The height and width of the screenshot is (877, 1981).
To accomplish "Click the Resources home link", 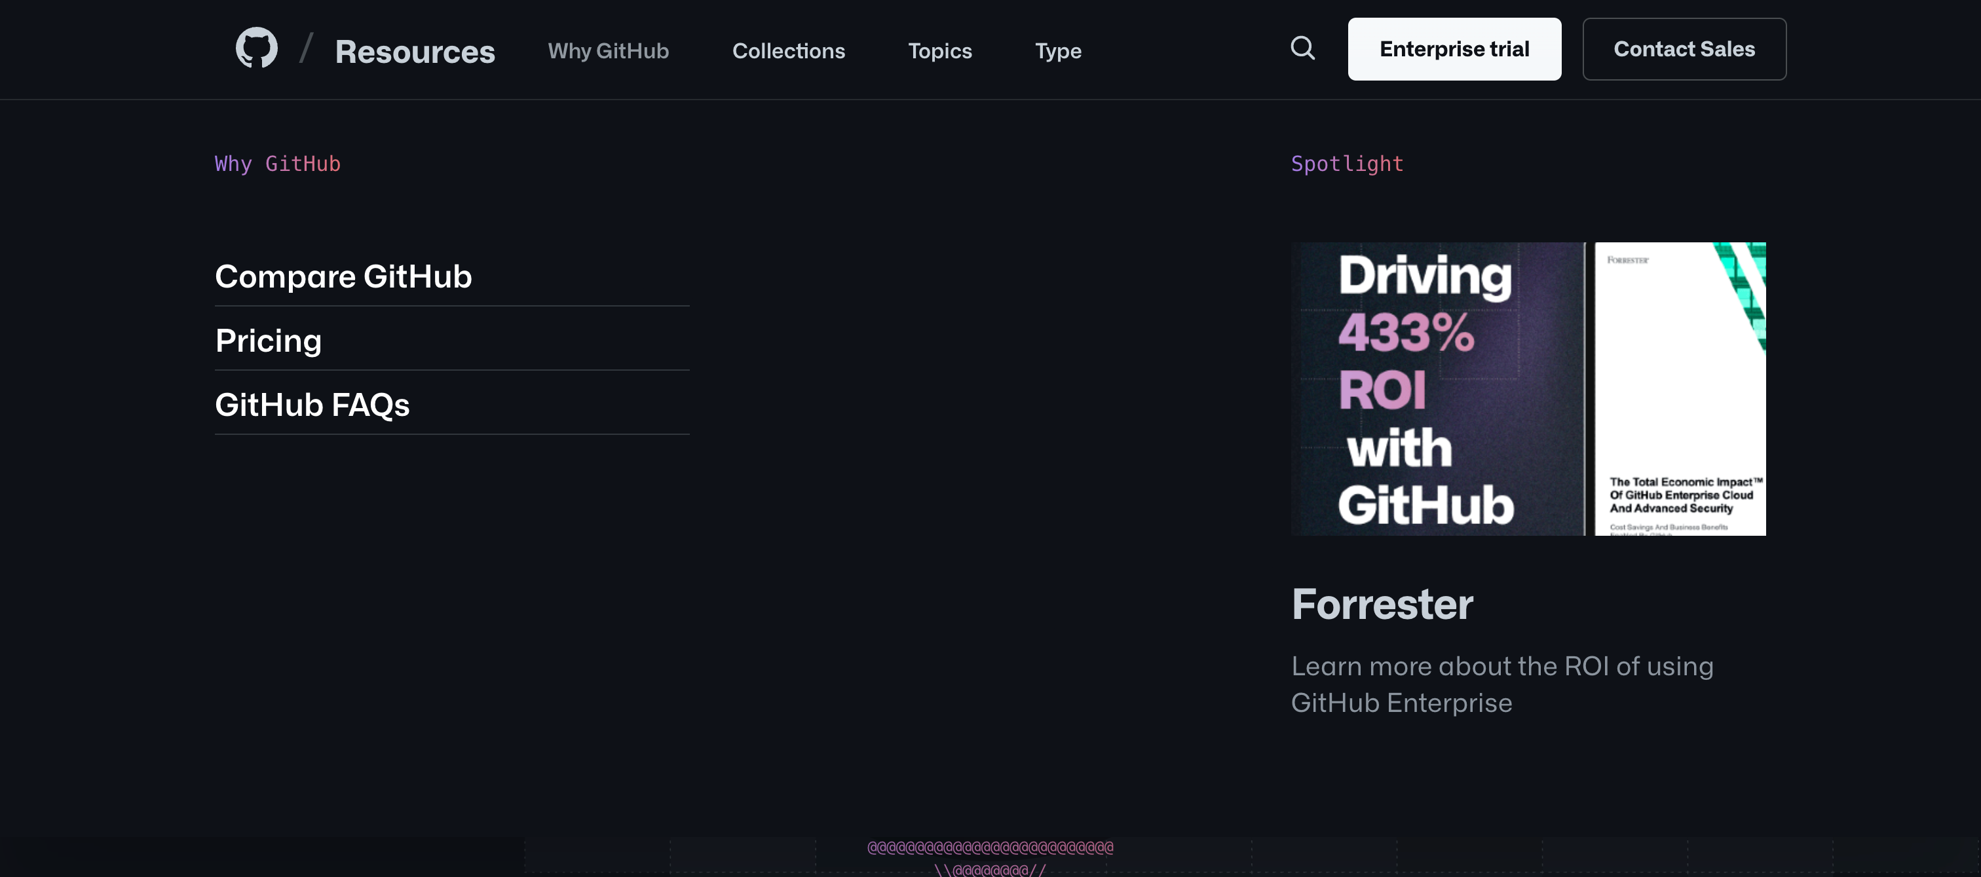I will click(415, 50).
